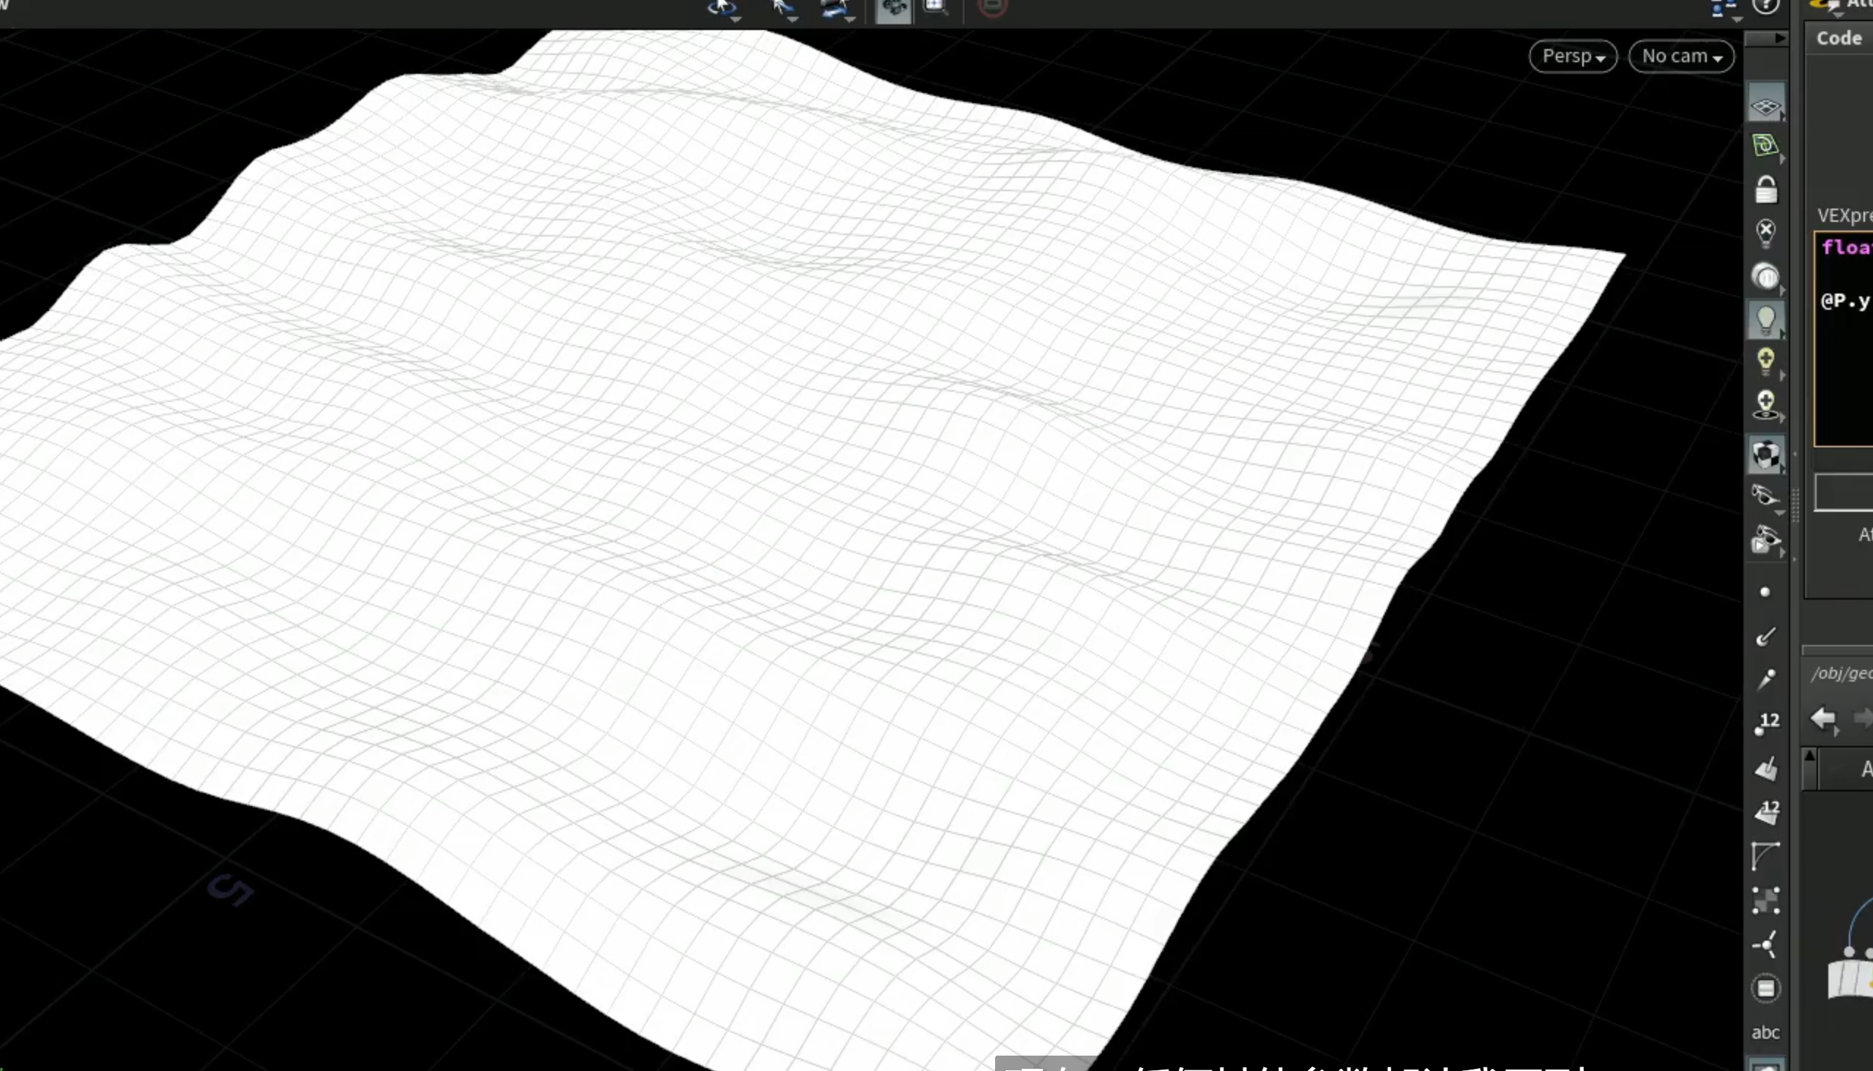Viewport: 1873px width, 1071px height.
Task: Click the empty field below code editor
Action: [x=1844, y=492]
